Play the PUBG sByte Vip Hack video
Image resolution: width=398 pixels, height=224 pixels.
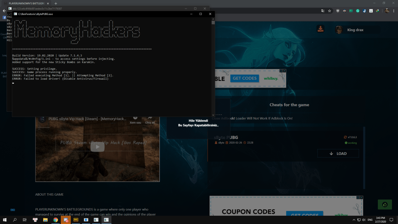pos(98,147)
